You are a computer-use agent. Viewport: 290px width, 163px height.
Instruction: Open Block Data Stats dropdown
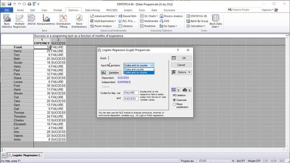(x=216, y=21)
